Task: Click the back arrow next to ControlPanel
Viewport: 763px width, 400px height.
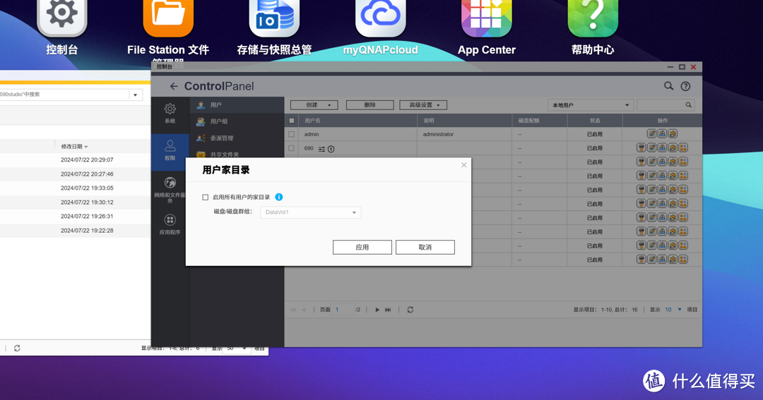Action: [174, 86]
